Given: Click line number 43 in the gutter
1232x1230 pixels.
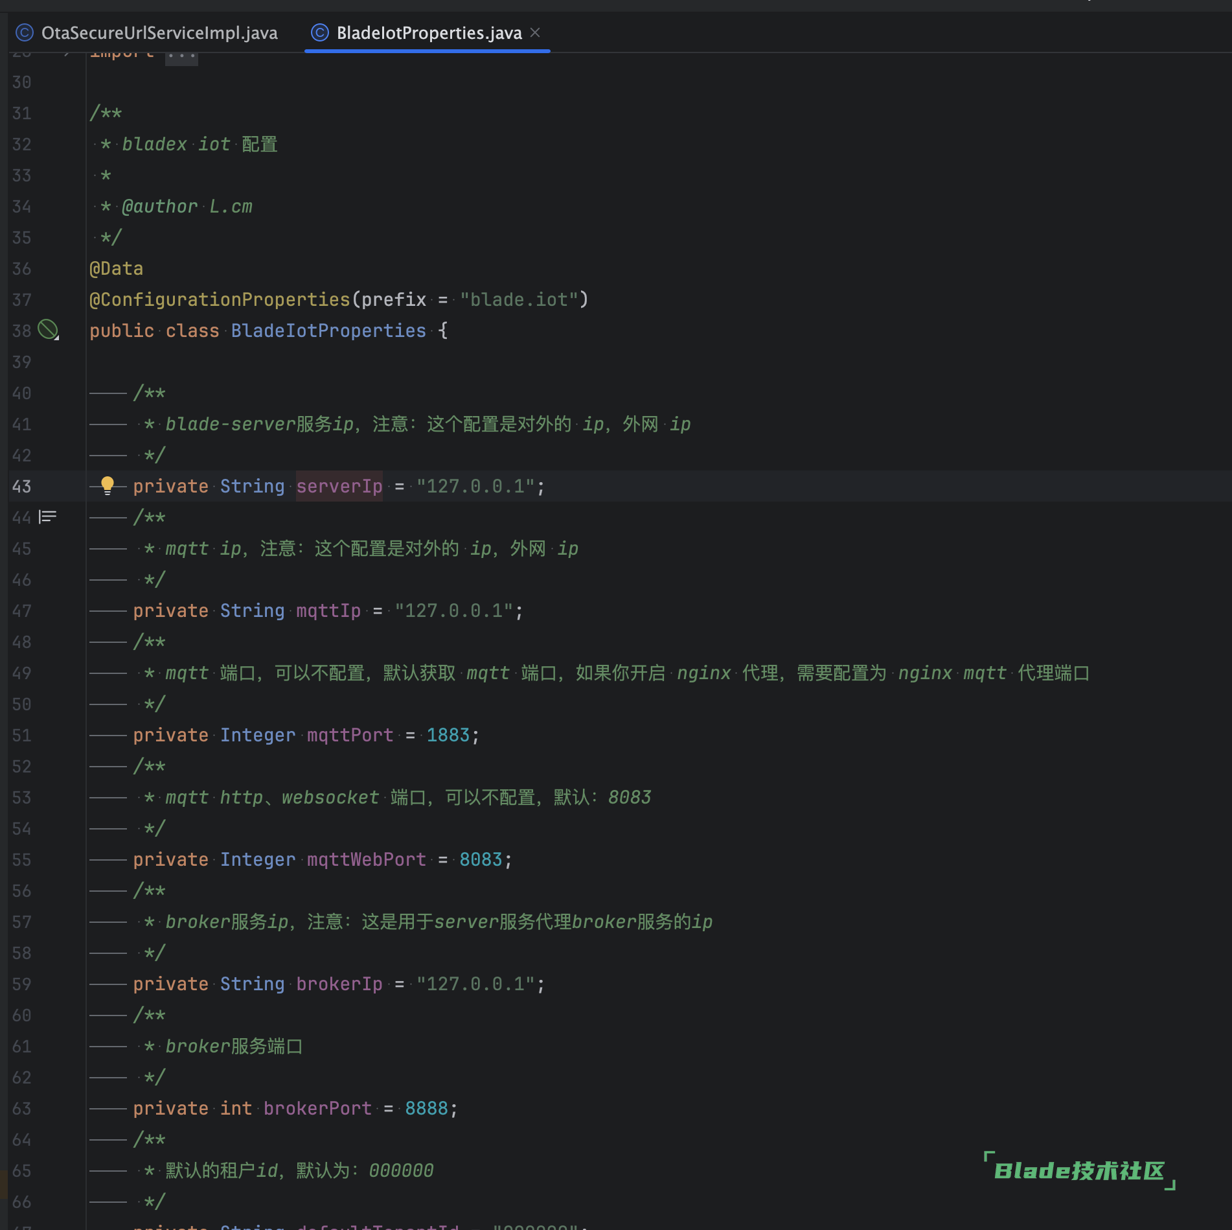Looking at the screenshot, I should click(21, 485).
